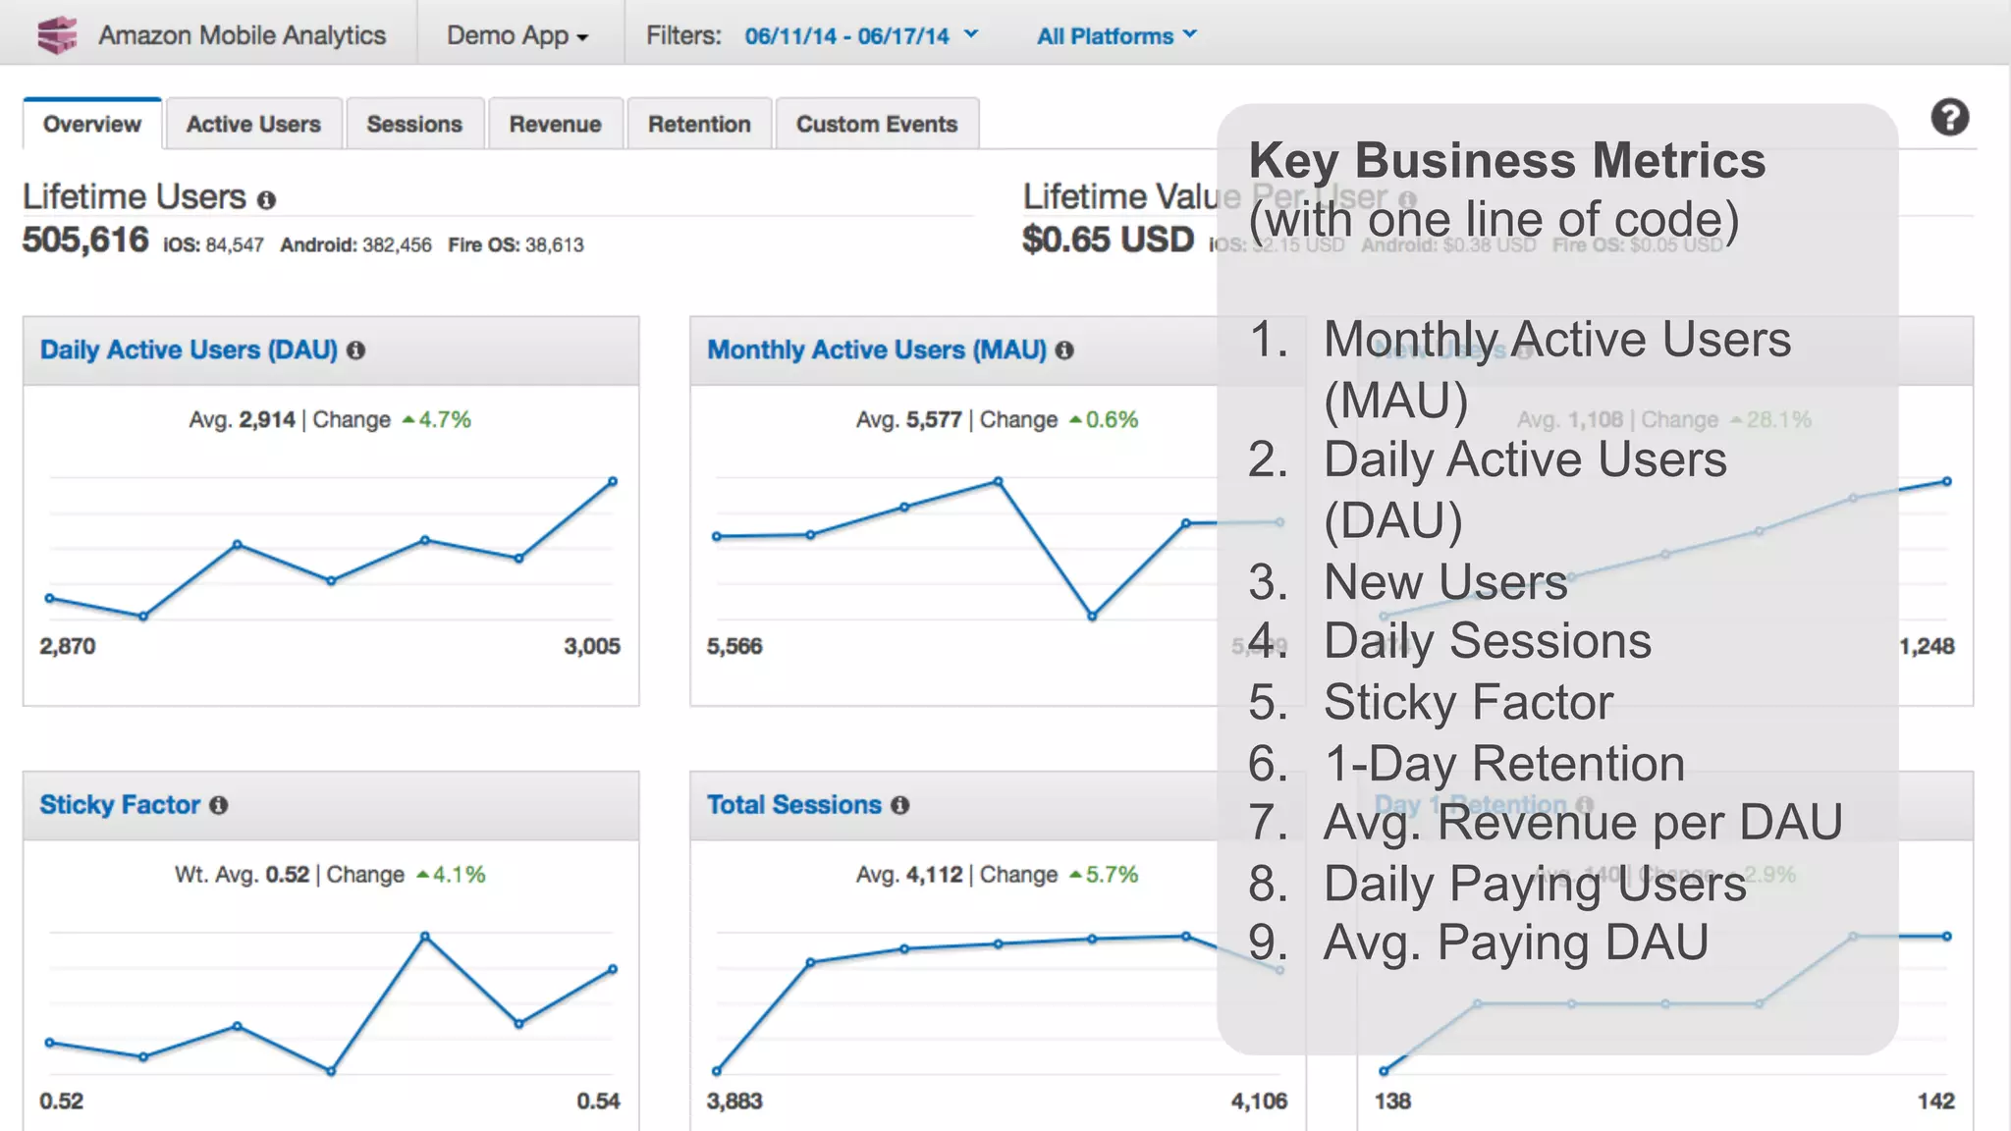Click info icon by Lifetime Value Per User
This screenshot has width=2011, height=1131.
coord(1407,199)
